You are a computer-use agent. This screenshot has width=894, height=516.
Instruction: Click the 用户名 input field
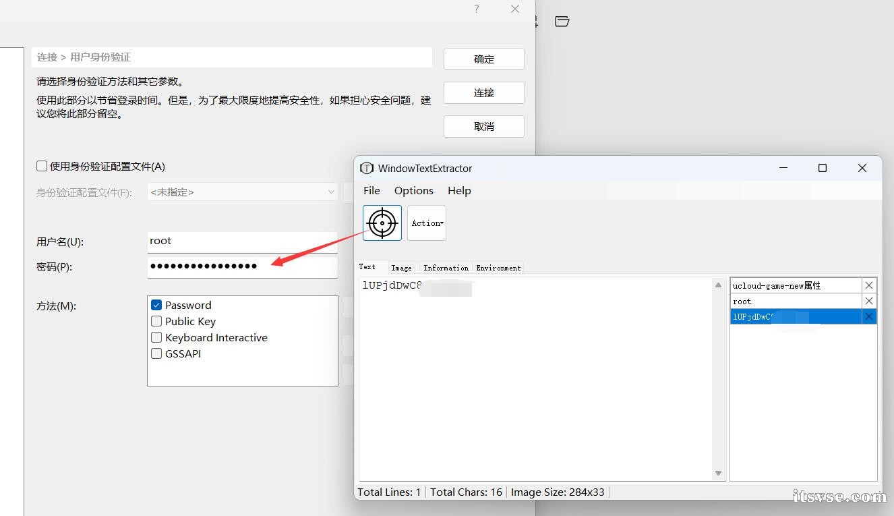click(x=243, y=241)
